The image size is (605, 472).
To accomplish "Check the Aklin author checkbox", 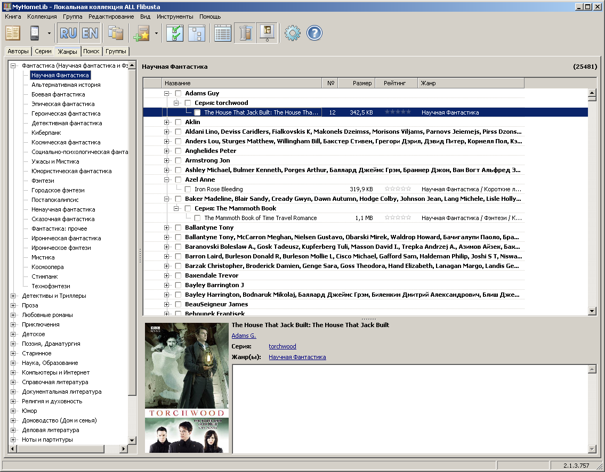I will pyautogui.click(x=178, y=122).
